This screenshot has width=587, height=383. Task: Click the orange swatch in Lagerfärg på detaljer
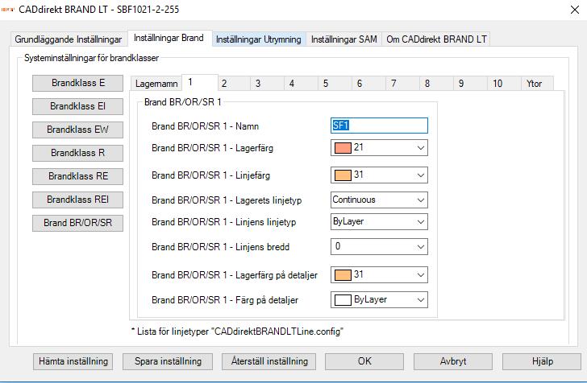pos(343,275)
